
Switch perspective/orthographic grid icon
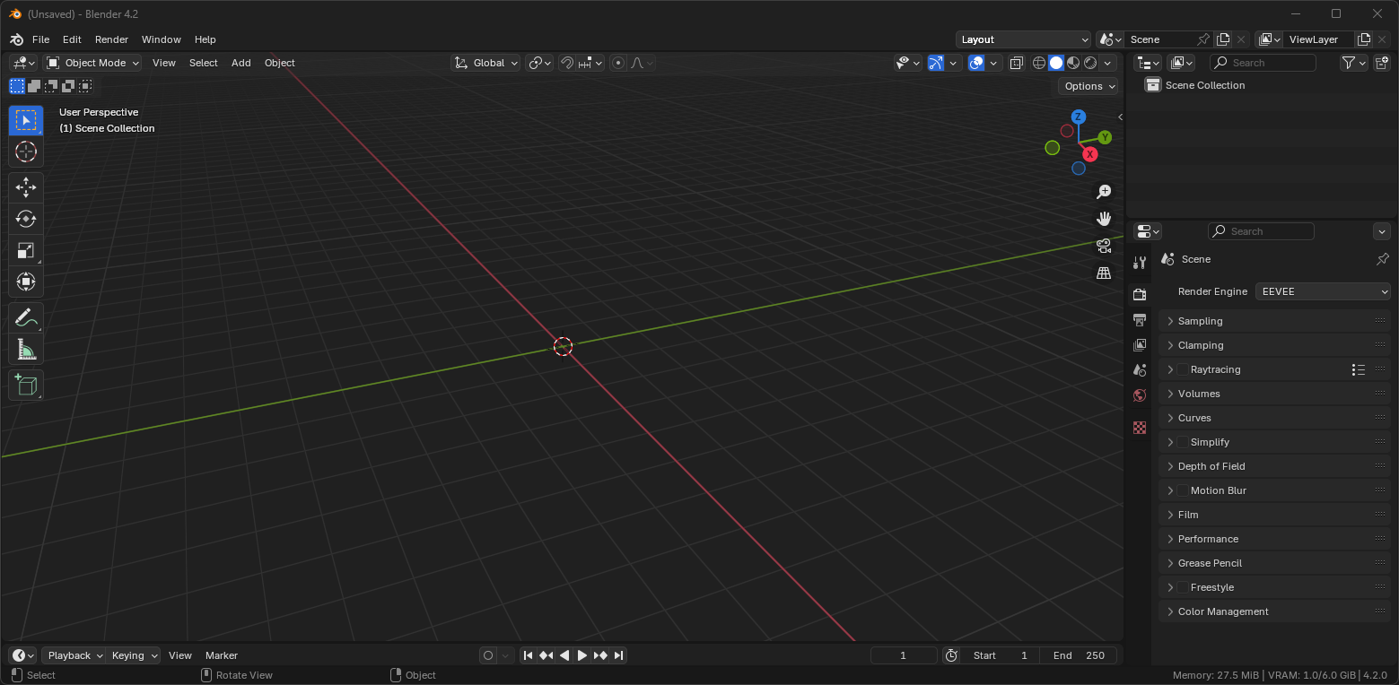(1104, 273)
